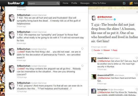Click '9 hours ago' under 'Yes we are all hurt' tweet
Screen dimensions: 138x96
click(21, 26)
